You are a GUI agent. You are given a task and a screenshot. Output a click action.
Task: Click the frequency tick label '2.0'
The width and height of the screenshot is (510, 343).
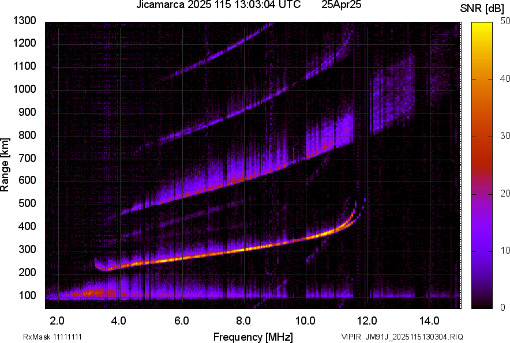point(57,321)
